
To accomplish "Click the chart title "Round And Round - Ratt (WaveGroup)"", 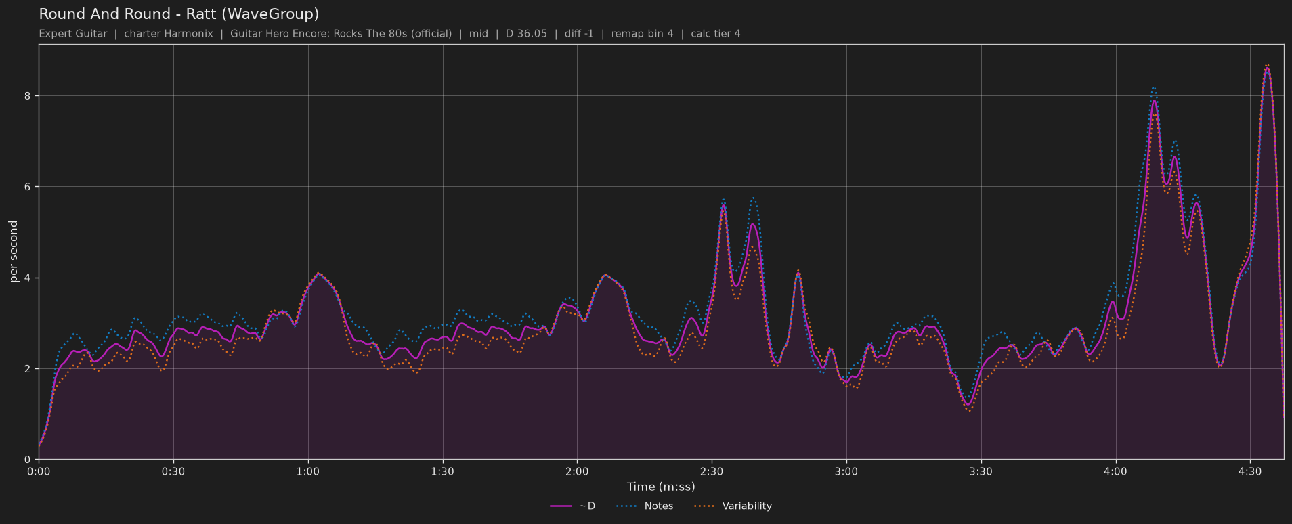I will [x=179, y=14].
